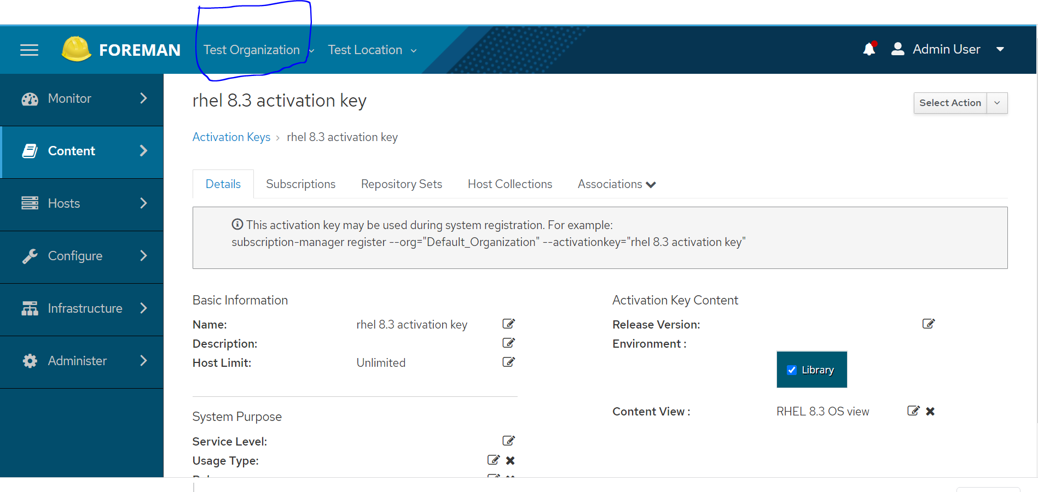Edit the Name field pencil icon
The image size is (1038, 492).
(508, 324)
